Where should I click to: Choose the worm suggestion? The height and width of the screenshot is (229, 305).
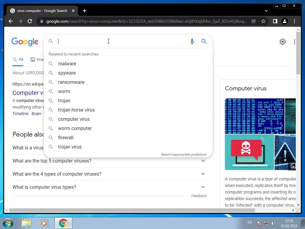click(x=128, y=91)
